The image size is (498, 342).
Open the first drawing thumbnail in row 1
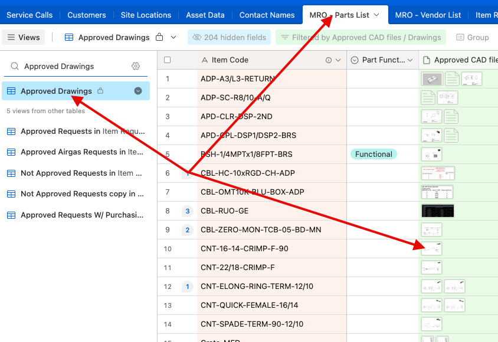click(431, 78)
